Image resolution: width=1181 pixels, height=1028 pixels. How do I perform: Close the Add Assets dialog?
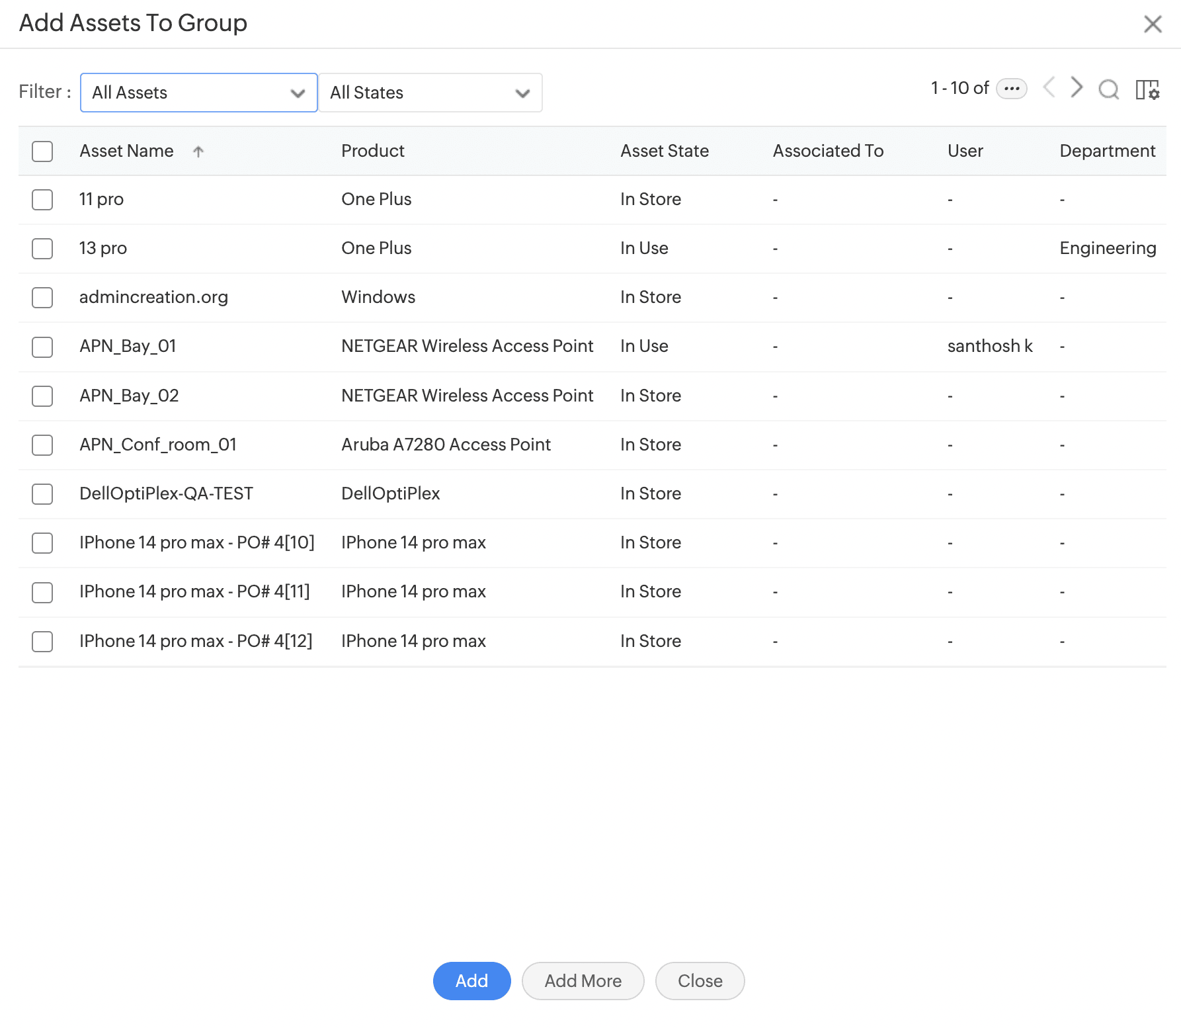coord(1153,24)
